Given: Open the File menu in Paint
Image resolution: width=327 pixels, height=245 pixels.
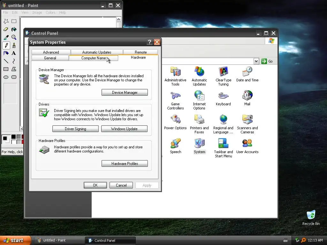Looking at the screenshot, I should [x=5, y=12].
